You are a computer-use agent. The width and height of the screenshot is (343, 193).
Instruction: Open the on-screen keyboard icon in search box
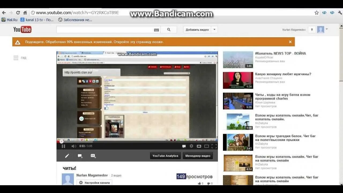point(156,30)
